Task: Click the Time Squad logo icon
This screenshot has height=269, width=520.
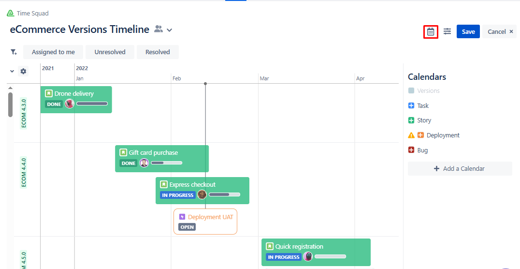Action: [x=11, y=14]
